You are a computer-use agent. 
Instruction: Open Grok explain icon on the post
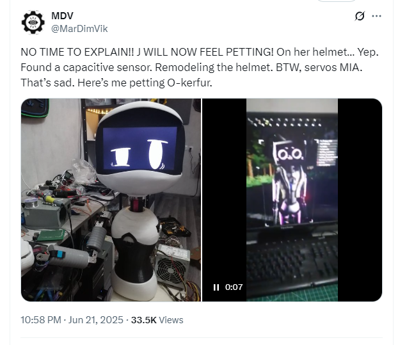[360, 16]
